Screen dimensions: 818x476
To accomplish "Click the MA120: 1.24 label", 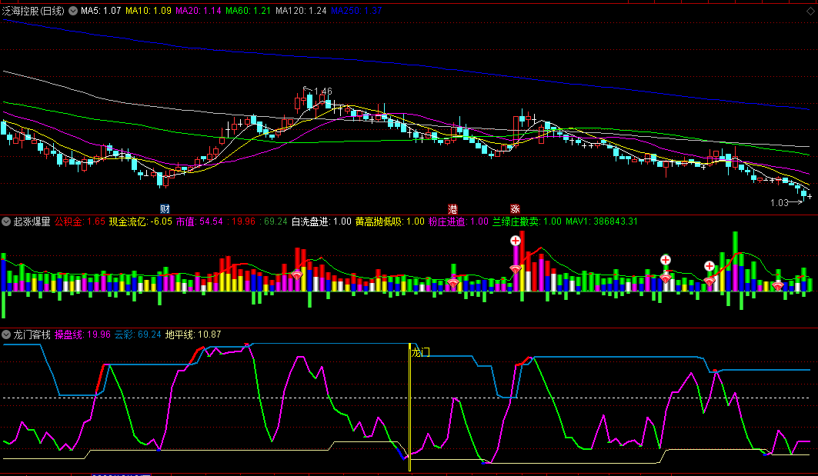I will coord(301,11).
